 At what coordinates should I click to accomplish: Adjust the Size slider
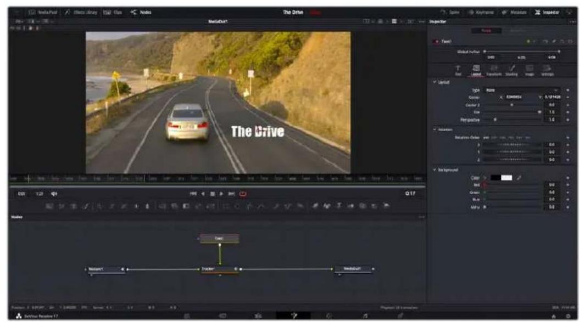[512, 112]
